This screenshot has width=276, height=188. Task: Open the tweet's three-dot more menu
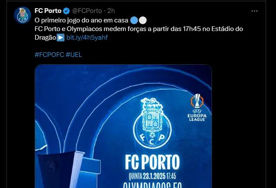tap(254, 11)
